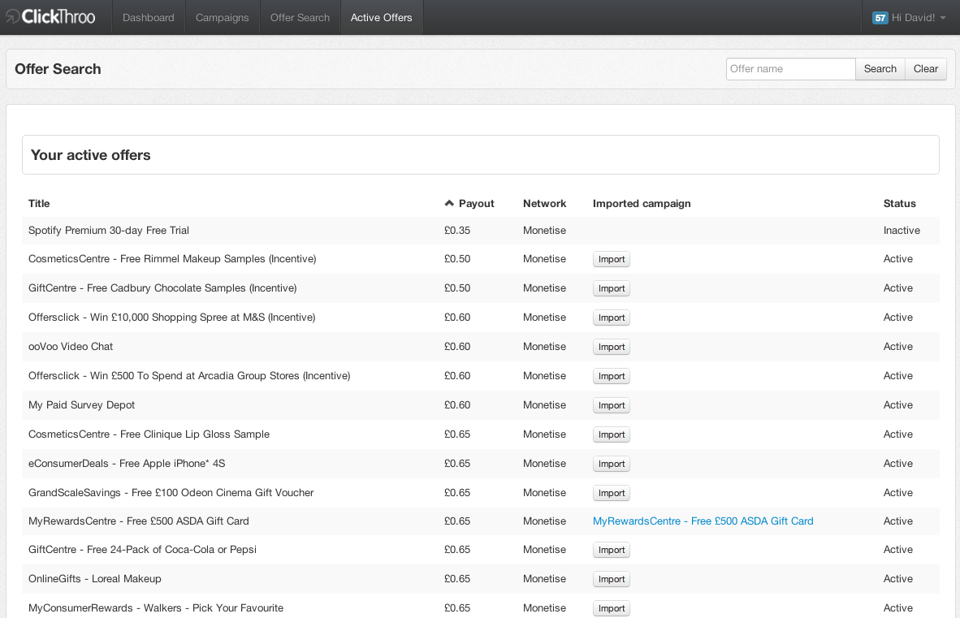The height and width of the screenshot is (618, 960).
Task: Sort the table by Status column
Action: click(899, 204)
